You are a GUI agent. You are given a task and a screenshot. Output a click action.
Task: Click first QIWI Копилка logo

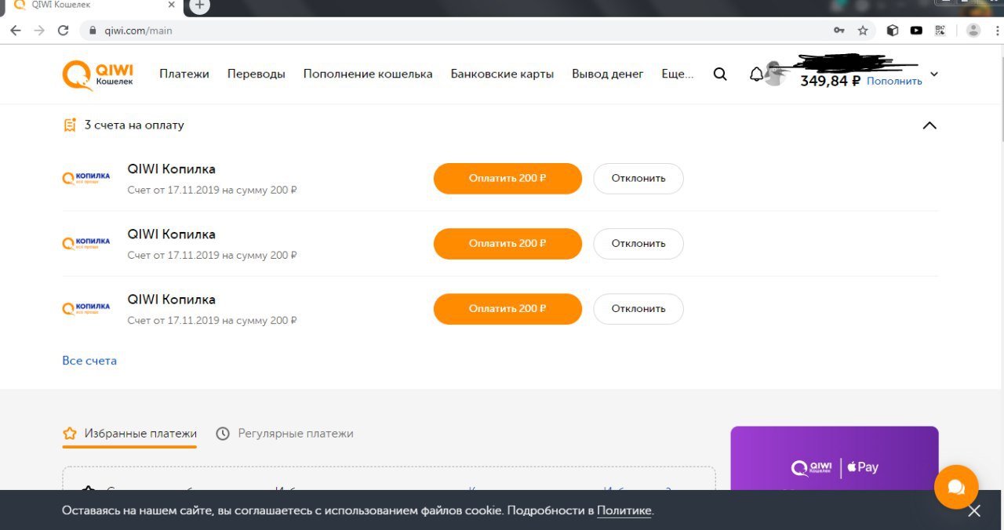[x=86, y=178]
